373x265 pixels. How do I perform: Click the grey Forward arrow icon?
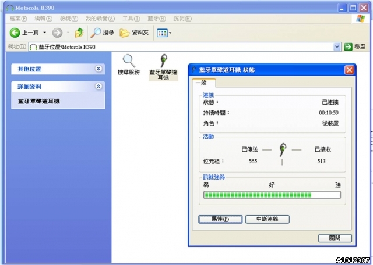pos(57,33)
